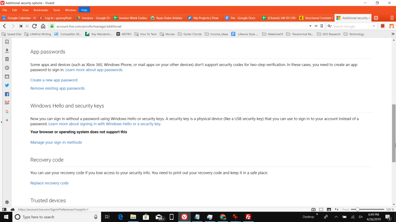Viewport: 396px width, 222px height.
Task: Open search field history dropdown
Action: click(x=374, y=26)
